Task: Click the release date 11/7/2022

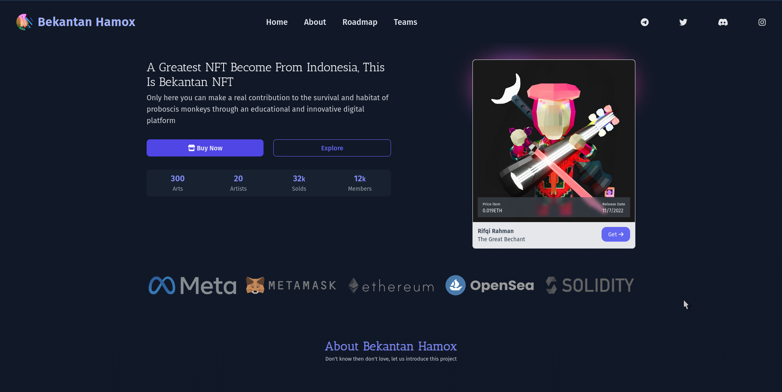Action: click(613, 211)
